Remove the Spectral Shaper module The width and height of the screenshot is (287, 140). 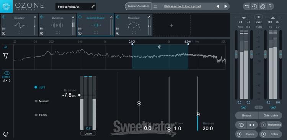pos(111,17)
